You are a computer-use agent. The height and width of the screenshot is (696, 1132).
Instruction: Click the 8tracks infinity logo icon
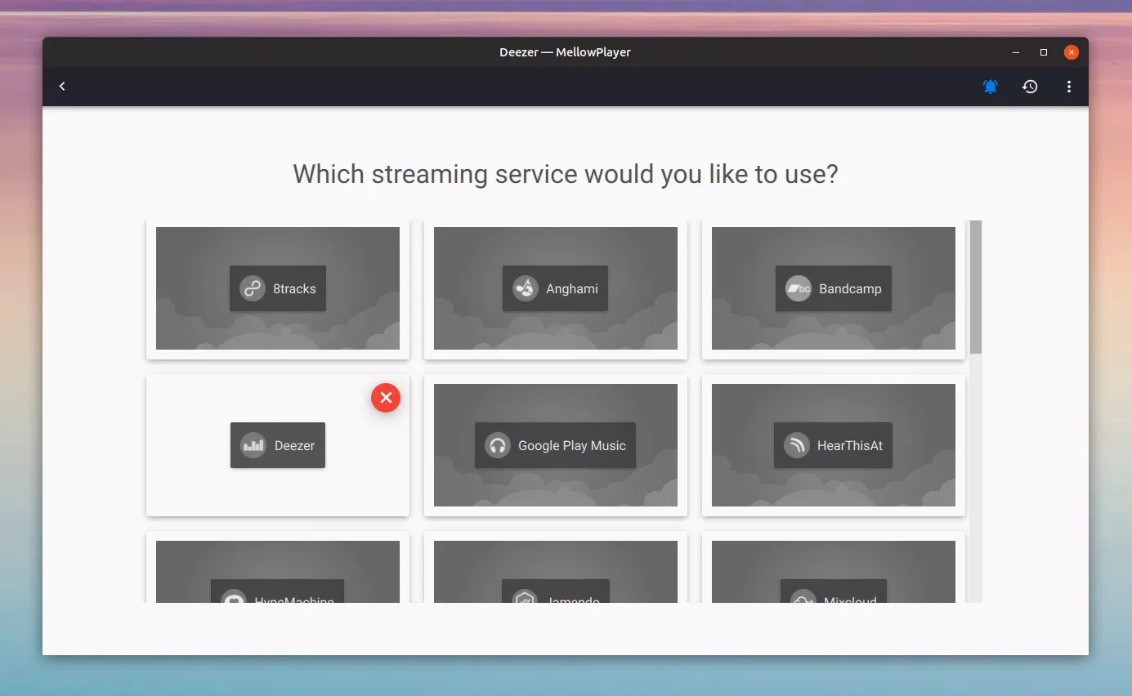(x=252, y=288)
